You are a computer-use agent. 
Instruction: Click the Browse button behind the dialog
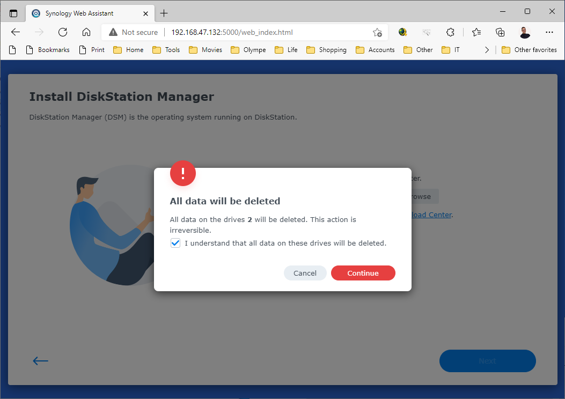pyautogui.click(x=425, y=197)
